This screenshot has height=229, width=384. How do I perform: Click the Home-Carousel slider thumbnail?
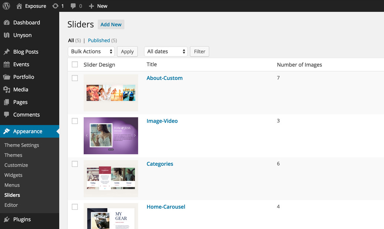[x=111, y=216]
